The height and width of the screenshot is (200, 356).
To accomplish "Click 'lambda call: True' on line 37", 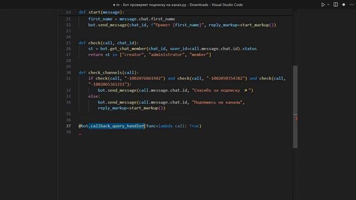I will (x=179, y=126).
